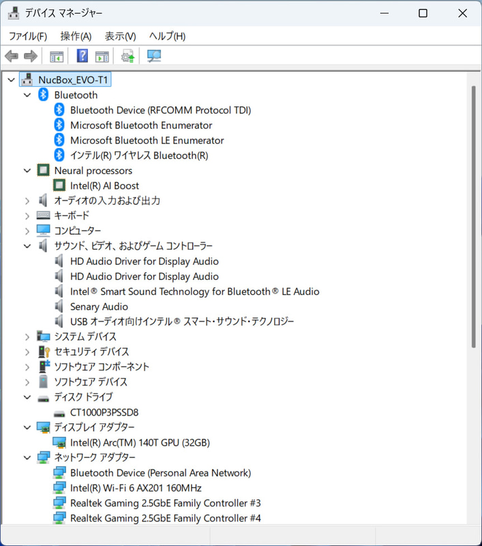
Task: Click the NucBox_EVO-T1 computer name
Action: pyautogui.click(x=73, y=80)
